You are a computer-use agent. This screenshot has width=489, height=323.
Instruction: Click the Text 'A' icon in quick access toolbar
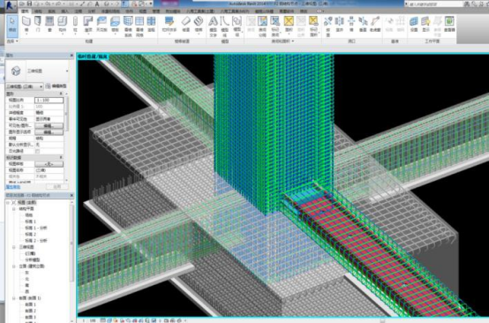point(97,4)
